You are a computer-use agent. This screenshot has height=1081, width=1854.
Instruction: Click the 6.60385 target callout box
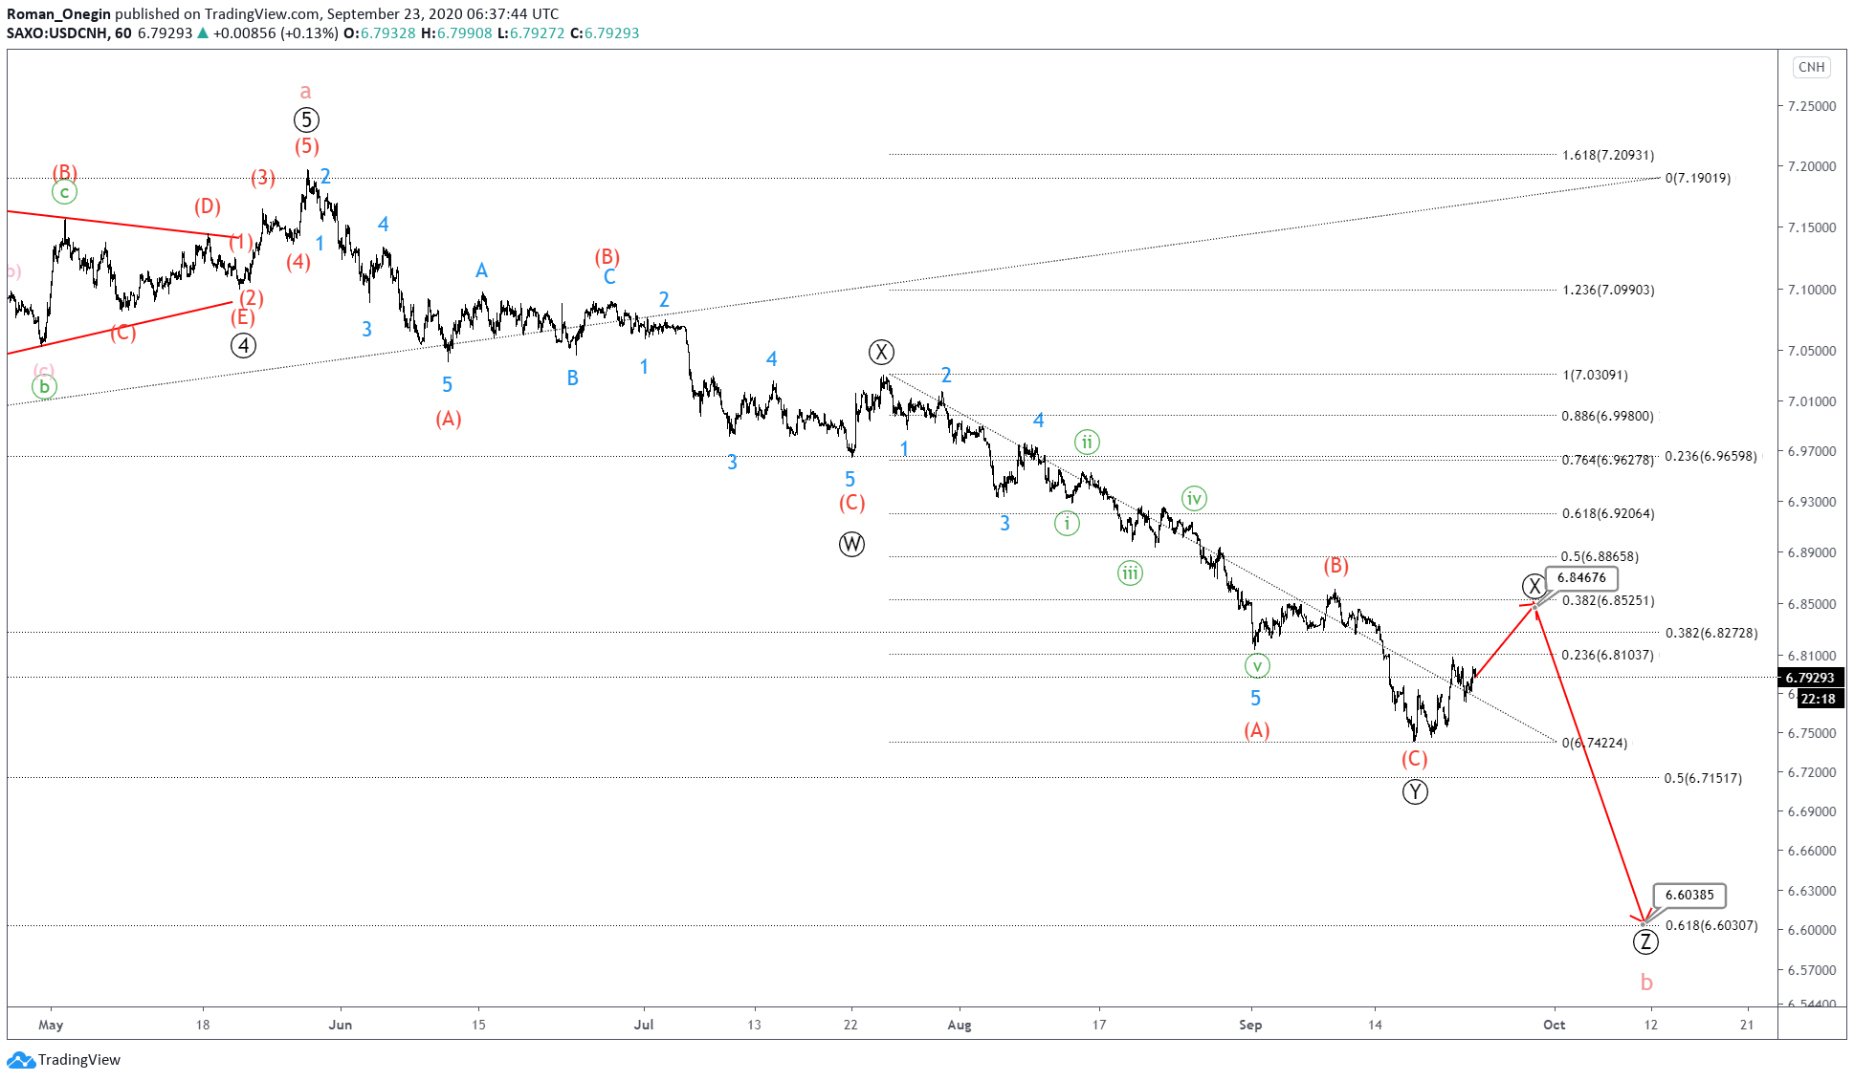(1689, 895)
